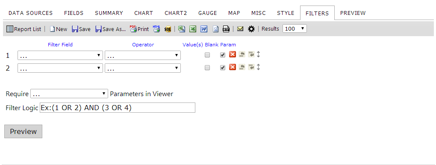Tick the Blank checkbox on row 1
The height and width of the screenshot is (165, 436).
click(x=207, y=55)
